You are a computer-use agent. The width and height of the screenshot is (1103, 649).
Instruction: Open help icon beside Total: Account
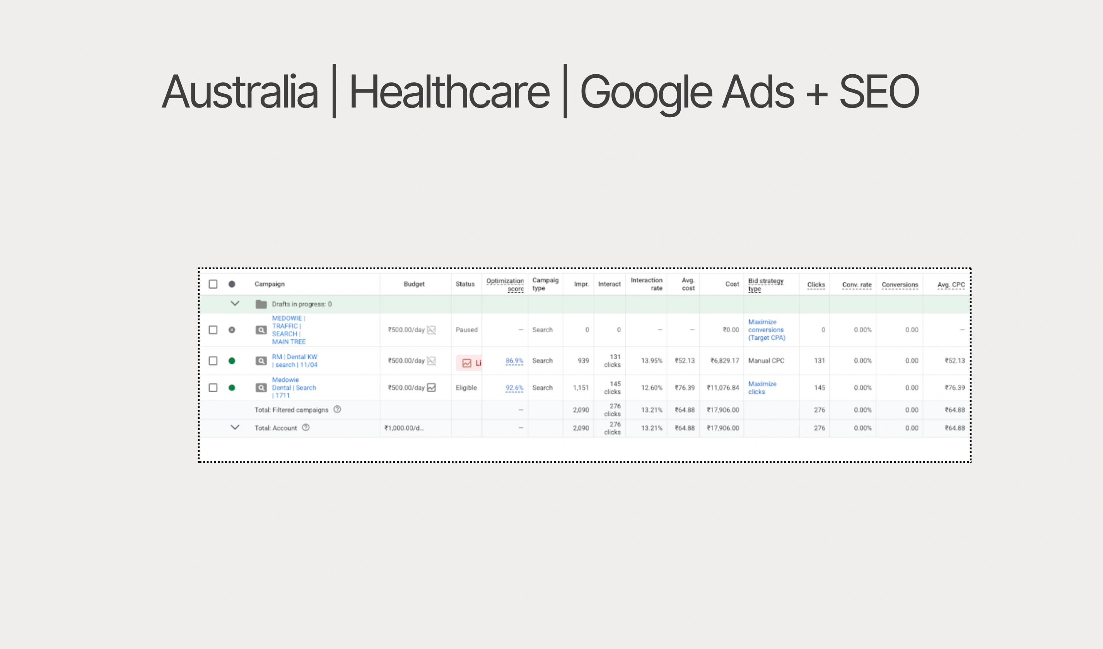(x=306, y=427)
